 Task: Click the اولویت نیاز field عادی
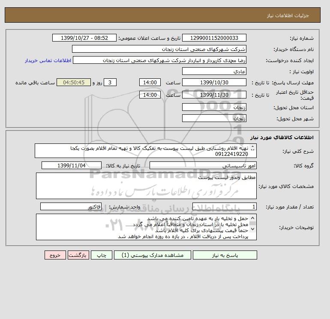click(214, 71)
